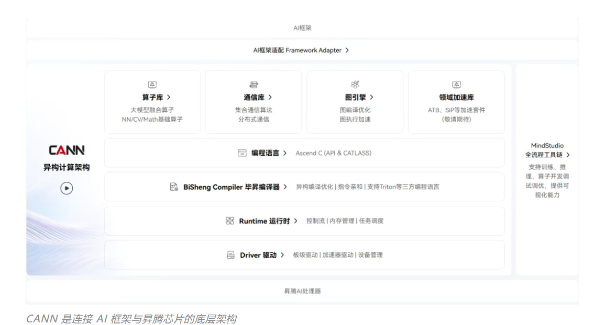Expand the 算子库 chevron
The height and width of the screenshot is (325, 594).
click(x=169, y=97)
